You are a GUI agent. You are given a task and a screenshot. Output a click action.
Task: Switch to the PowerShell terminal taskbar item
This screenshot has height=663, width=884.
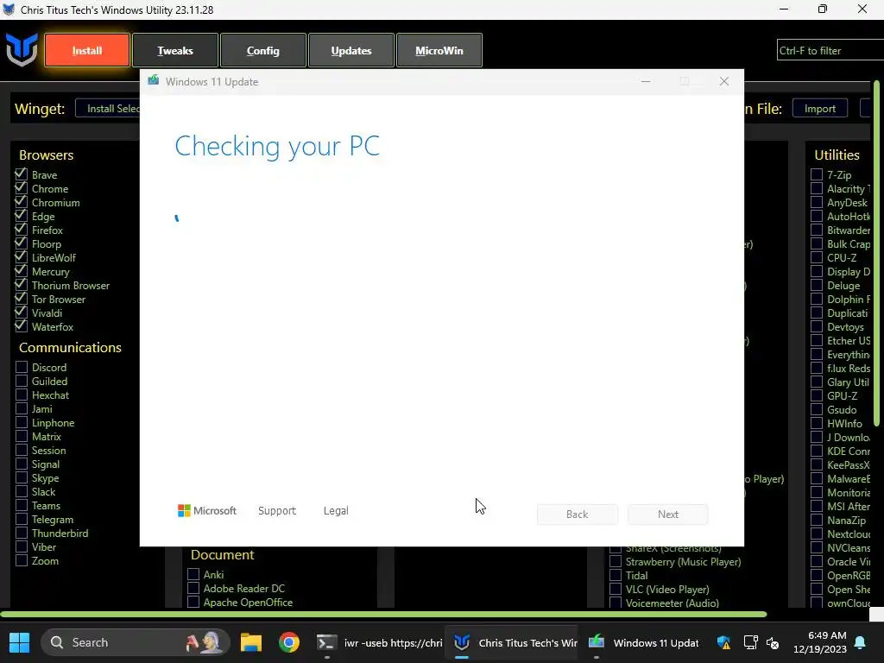[x=379, y=642]
